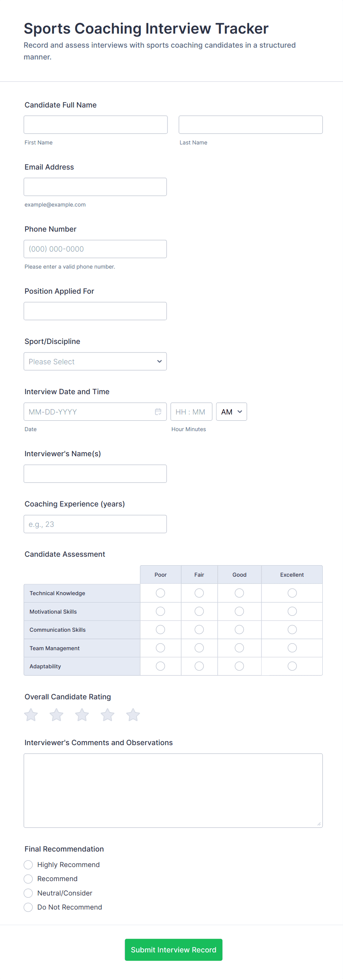343x979 pixels.
Task: Choose the third star in the overall rating
Action: coord(82,715)
